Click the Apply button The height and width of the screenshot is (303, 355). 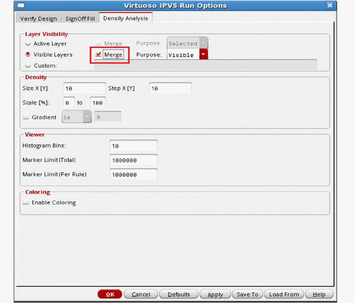pyautogui.click(x=215, y=294)
